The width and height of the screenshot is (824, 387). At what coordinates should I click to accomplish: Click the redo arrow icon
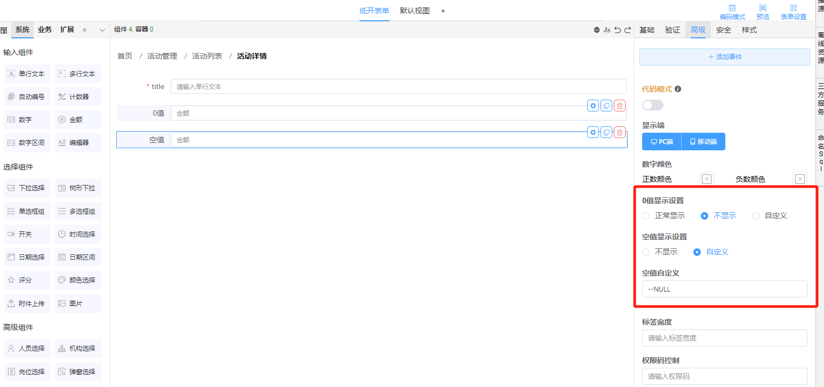(628, 30)
